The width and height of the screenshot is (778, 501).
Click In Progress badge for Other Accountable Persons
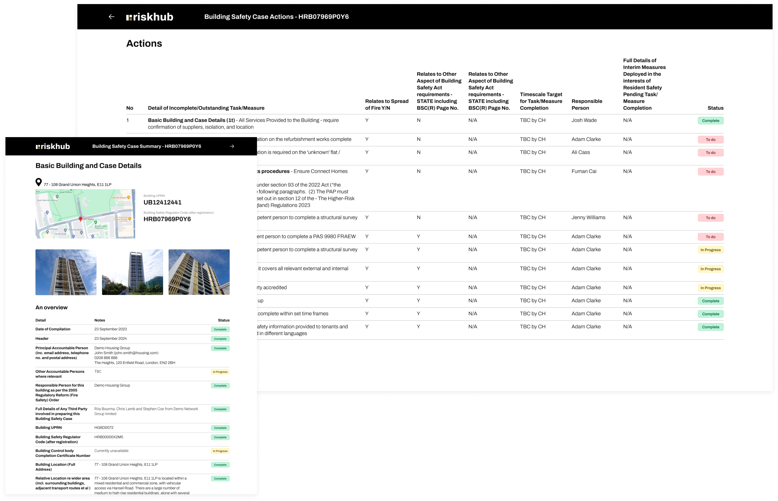pyautogui.click(x=220, y=372)
